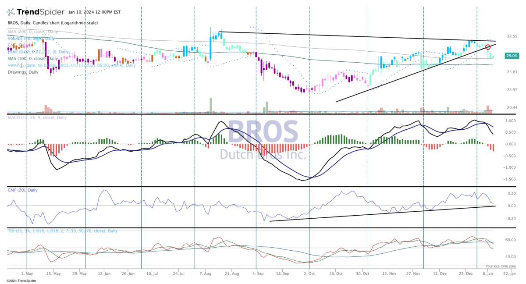Select the SMA (200, 0, close) indicator label

[x=33, y=32]
